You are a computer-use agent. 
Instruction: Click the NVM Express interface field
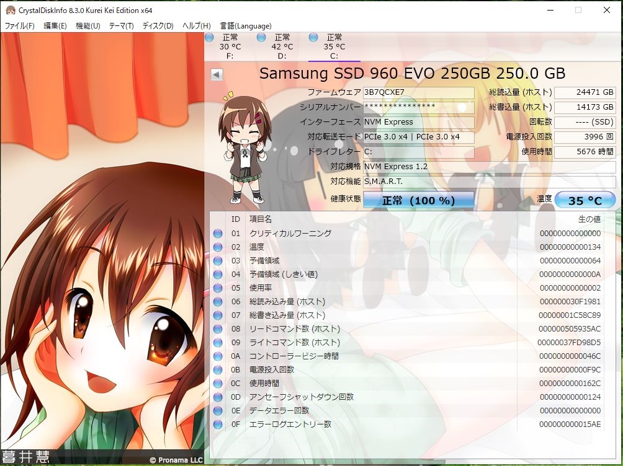coord(419,122)
